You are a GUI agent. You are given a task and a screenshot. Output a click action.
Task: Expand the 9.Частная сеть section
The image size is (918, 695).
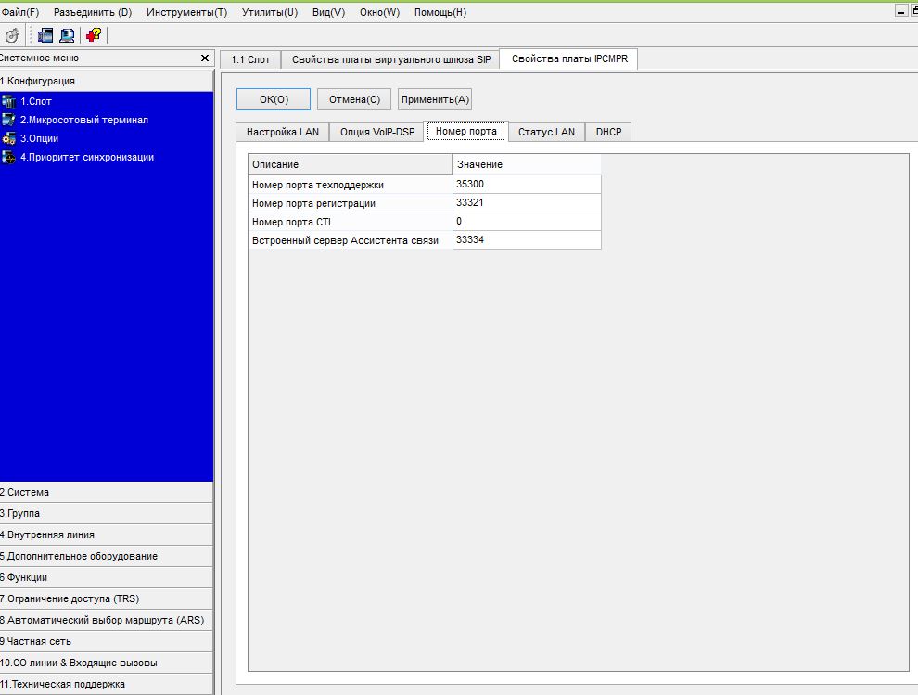(x=107, y=642)
